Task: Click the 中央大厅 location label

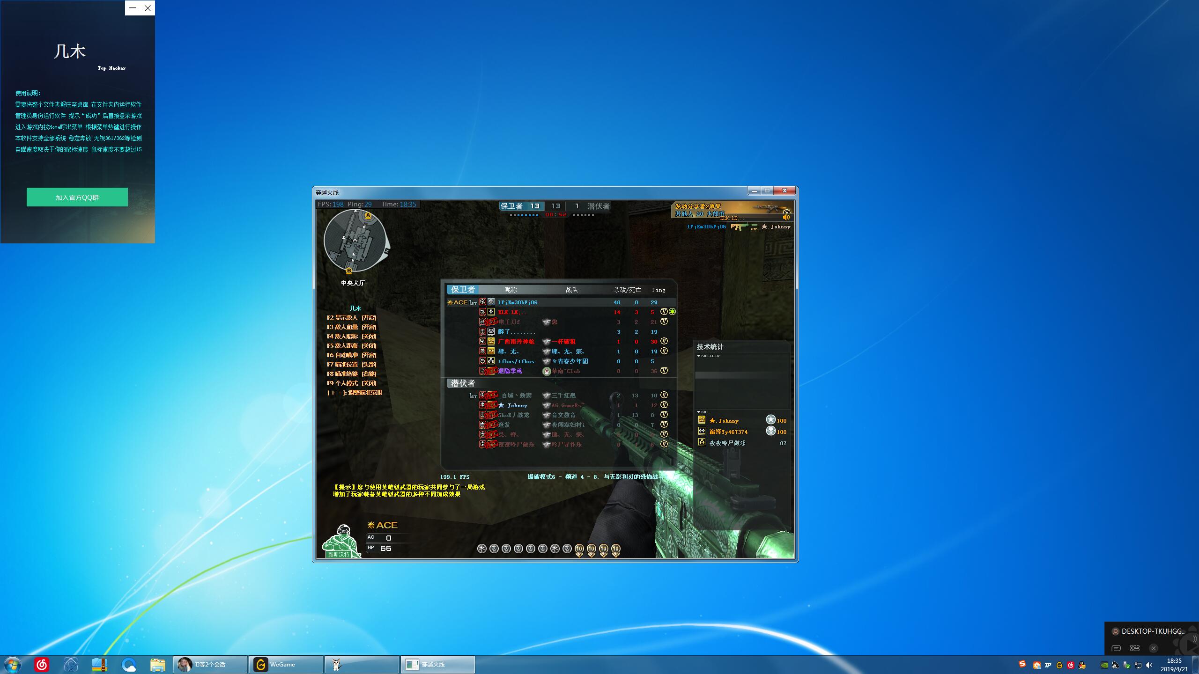Action: point(353,283)
